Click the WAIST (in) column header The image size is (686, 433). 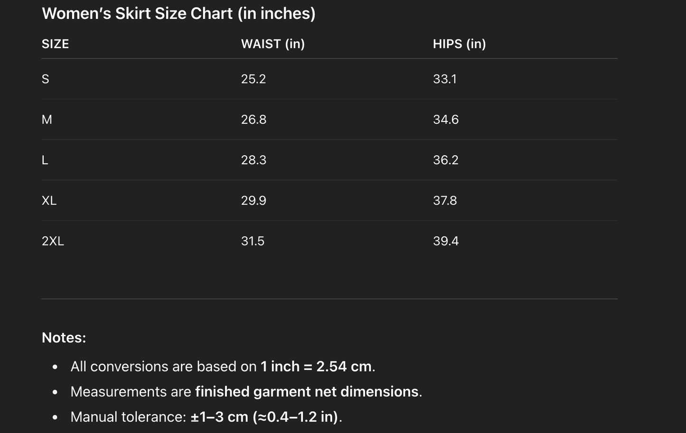[273, 44]
